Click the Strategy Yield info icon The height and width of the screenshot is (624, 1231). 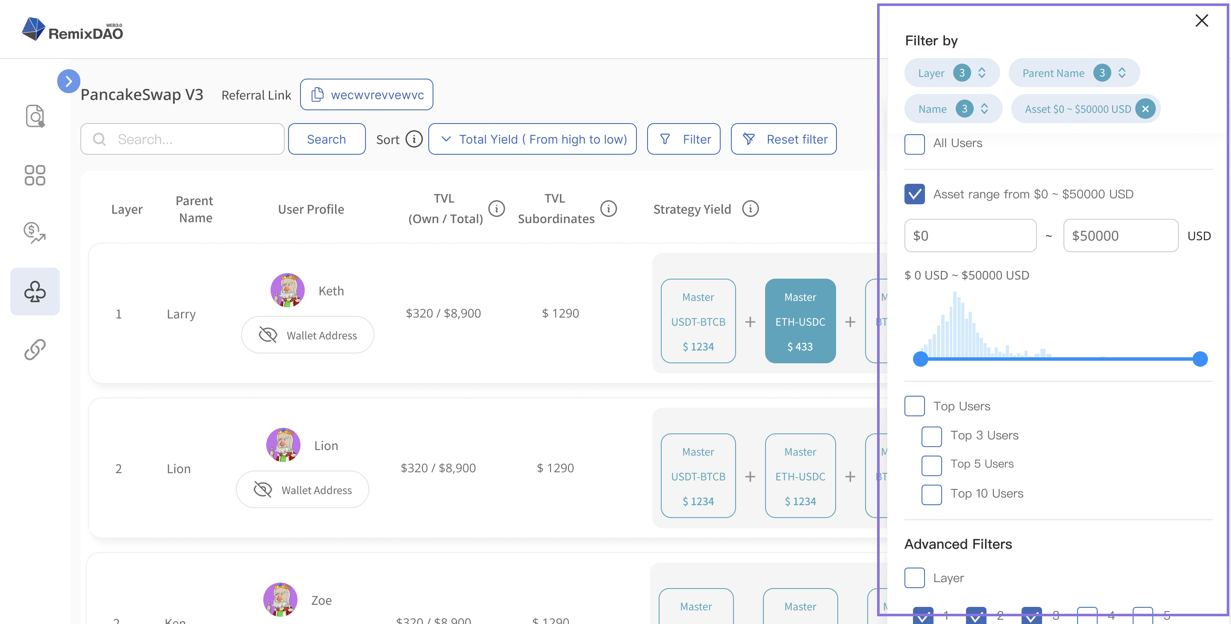tap(750, 209)
